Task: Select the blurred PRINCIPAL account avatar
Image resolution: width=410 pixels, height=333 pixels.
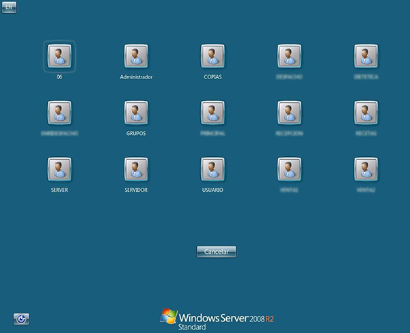Action: (213, 113)
